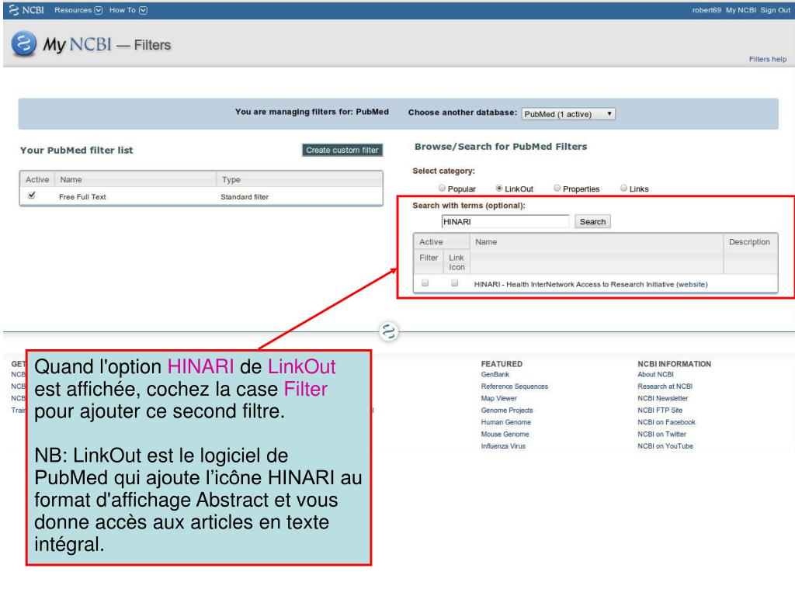
Task: Open Reference Sequences footer link
Action: tap(515, 386)
